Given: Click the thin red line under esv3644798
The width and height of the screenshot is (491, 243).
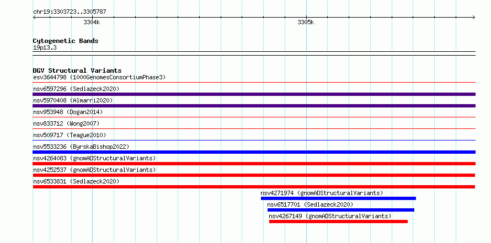Looking at the screenshot, I should 254,83.
